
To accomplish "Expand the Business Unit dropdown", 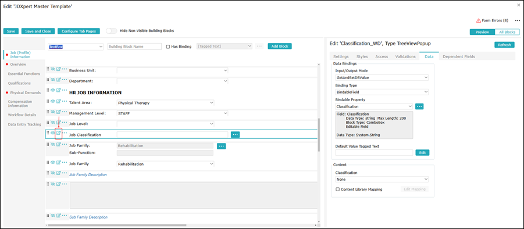I will [172, 70].
